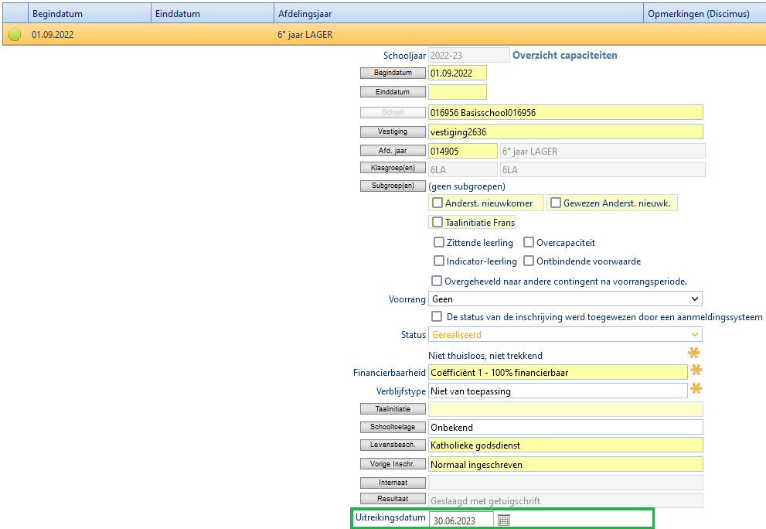This screenshot has width=766, height=529.
Task: Toggle the Ontbindende voorwaarde checkbox
Action: click(529, 261)
